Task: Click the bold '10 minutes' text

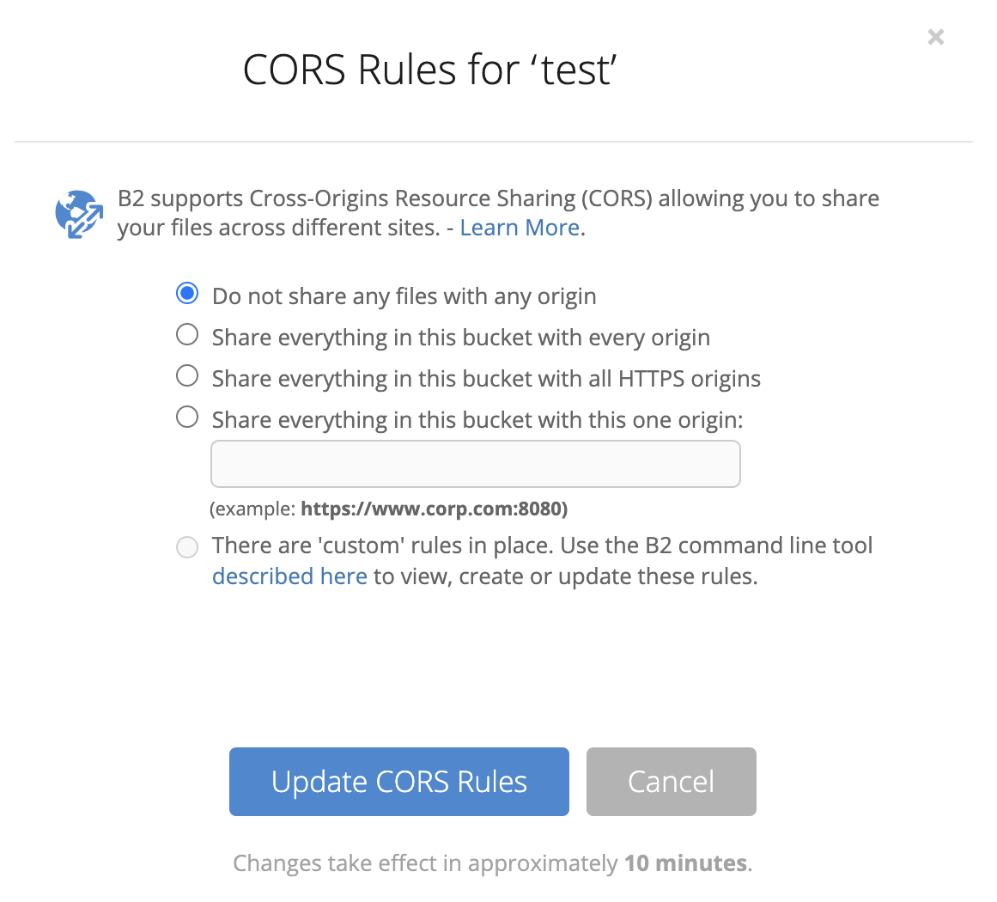Action: click(686, 862)
